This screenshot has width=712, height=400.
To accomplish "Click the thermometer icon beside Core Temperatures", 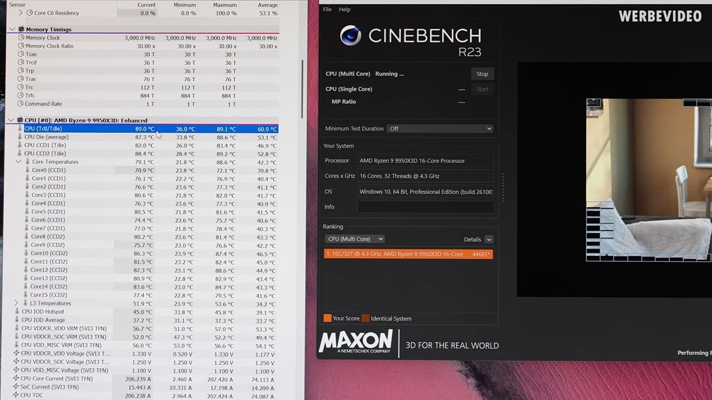I will click(27, 162).
